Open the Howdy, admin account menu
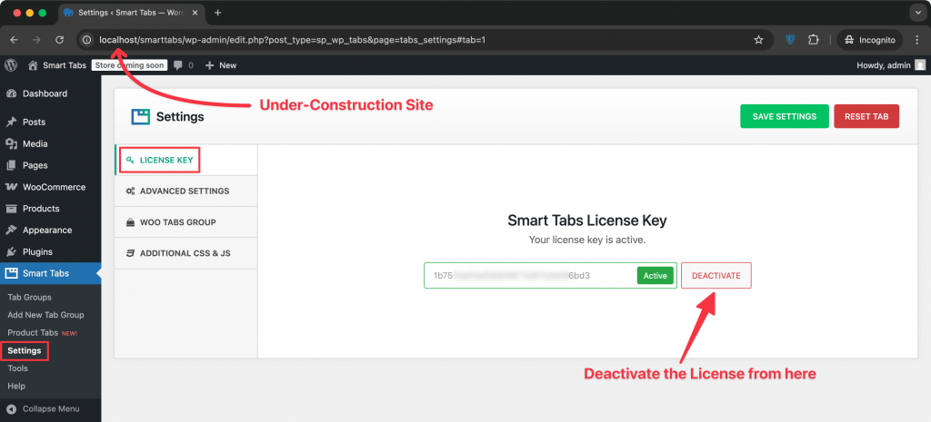 pos(891,65)
